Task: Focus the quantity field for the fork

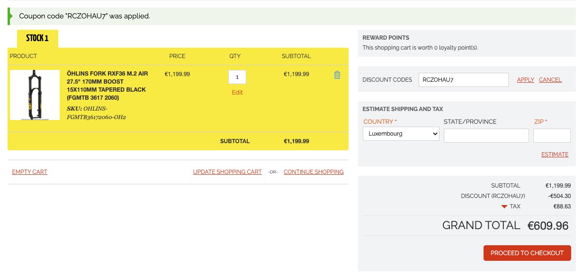Action: click(x=237, y=77)
